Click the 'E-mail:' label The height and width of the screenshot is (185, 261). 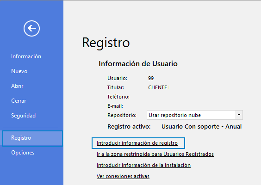[115, 106]
